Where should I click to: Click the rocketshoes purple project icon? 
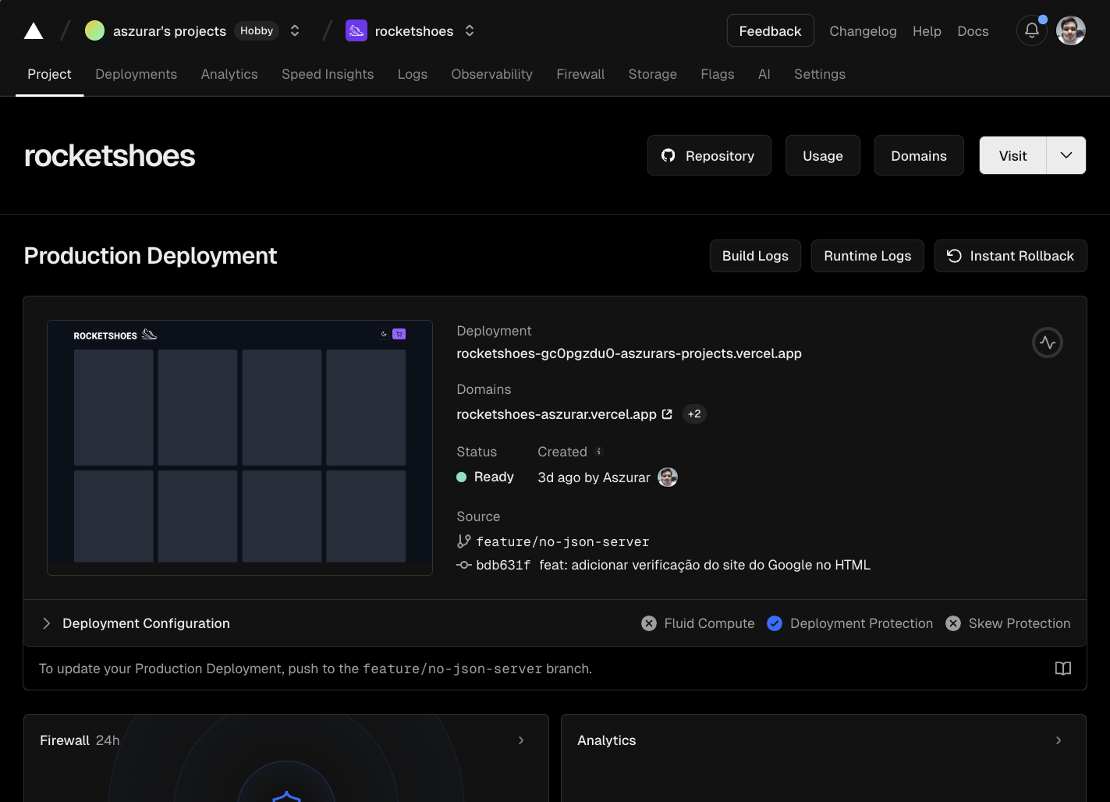pyautogui.click(x=356, y=30)
